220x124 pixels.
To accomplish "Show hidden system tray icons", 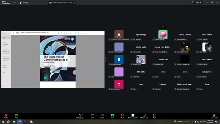I will pyautogui.click(x=193, y=122).
